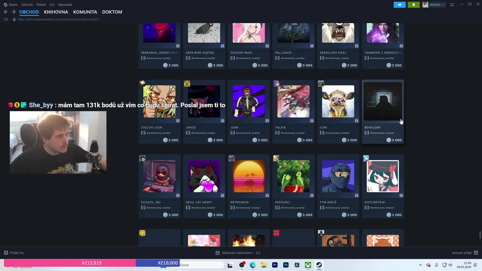The image size is (482, 271).
Task: Show hidden tray icons chevron
Action: 421,265
